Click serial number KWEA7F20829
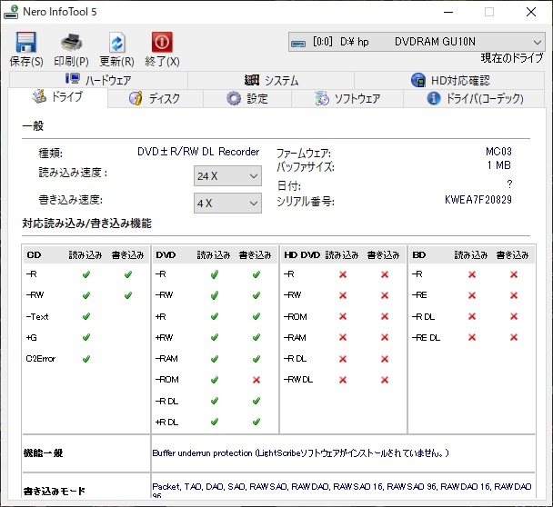The height and width of the screenshot is (507, 553). [478, 200]
